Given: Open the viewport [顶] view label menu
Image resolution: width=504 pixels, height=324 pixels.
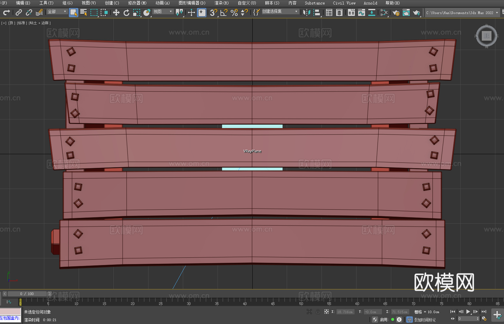Looking at the screenshot, I should point(12,23).
